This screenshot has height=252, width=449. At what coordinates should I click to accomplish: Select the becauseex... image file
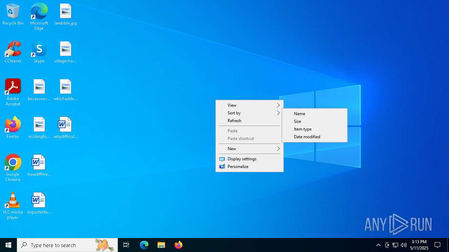click(x=39, y=90)
